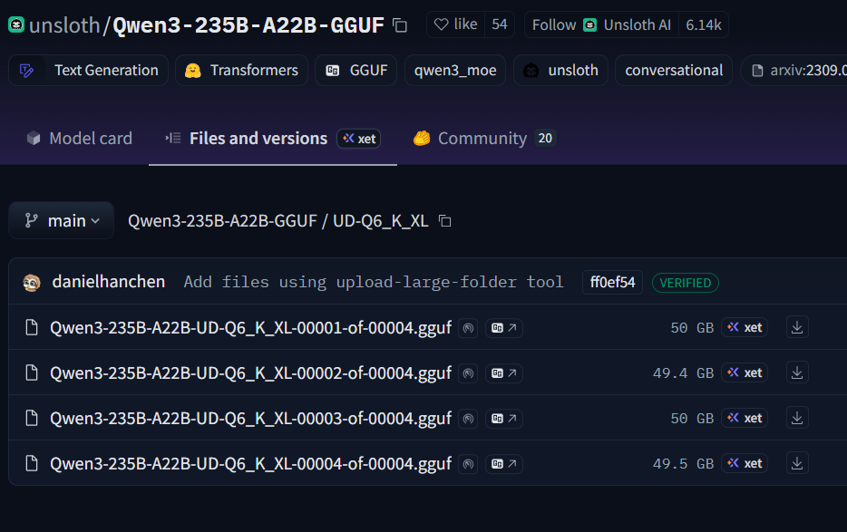The image size is (847, 532).
Task: Download the 00001-of-00004 GGUF file
Action: [x=796, y=327]
